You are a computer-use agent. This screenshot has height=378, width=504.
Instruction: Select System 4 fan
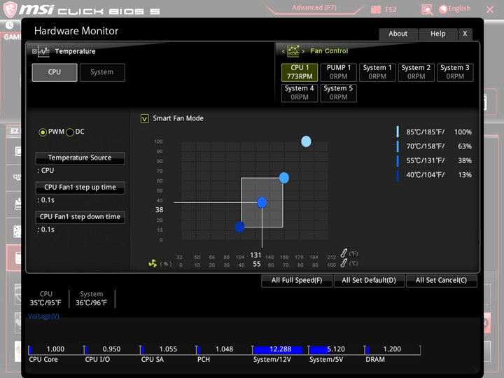(x=300, y=93)
